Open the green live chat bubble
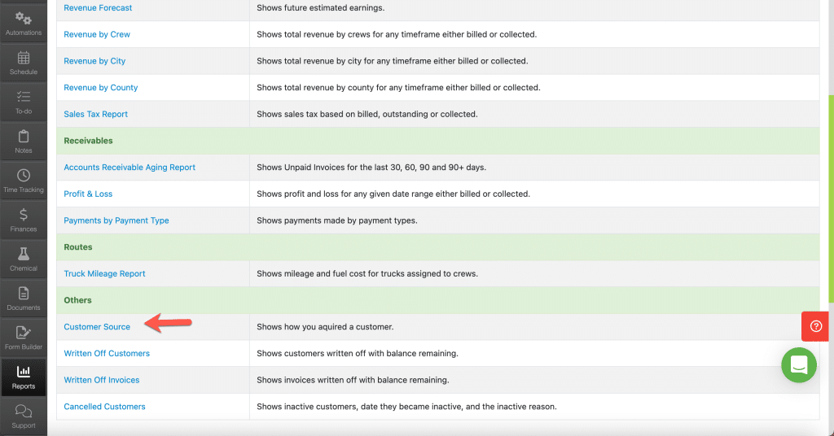Screen dimensions: 834x436 [x=799, y=365]
